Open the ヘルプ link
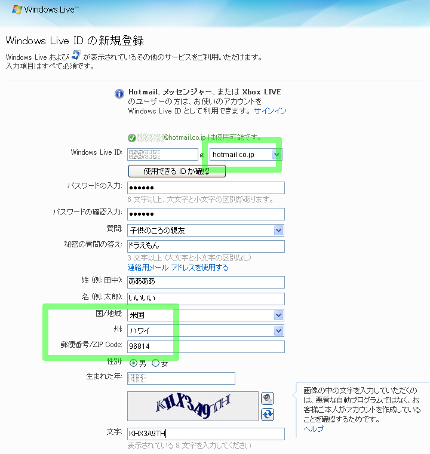Screen dimensions: 430x454 point(314,429)
